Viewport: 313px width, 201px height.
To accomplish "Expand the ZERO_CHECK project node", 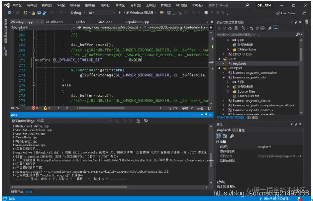I will tap(223, 54).
